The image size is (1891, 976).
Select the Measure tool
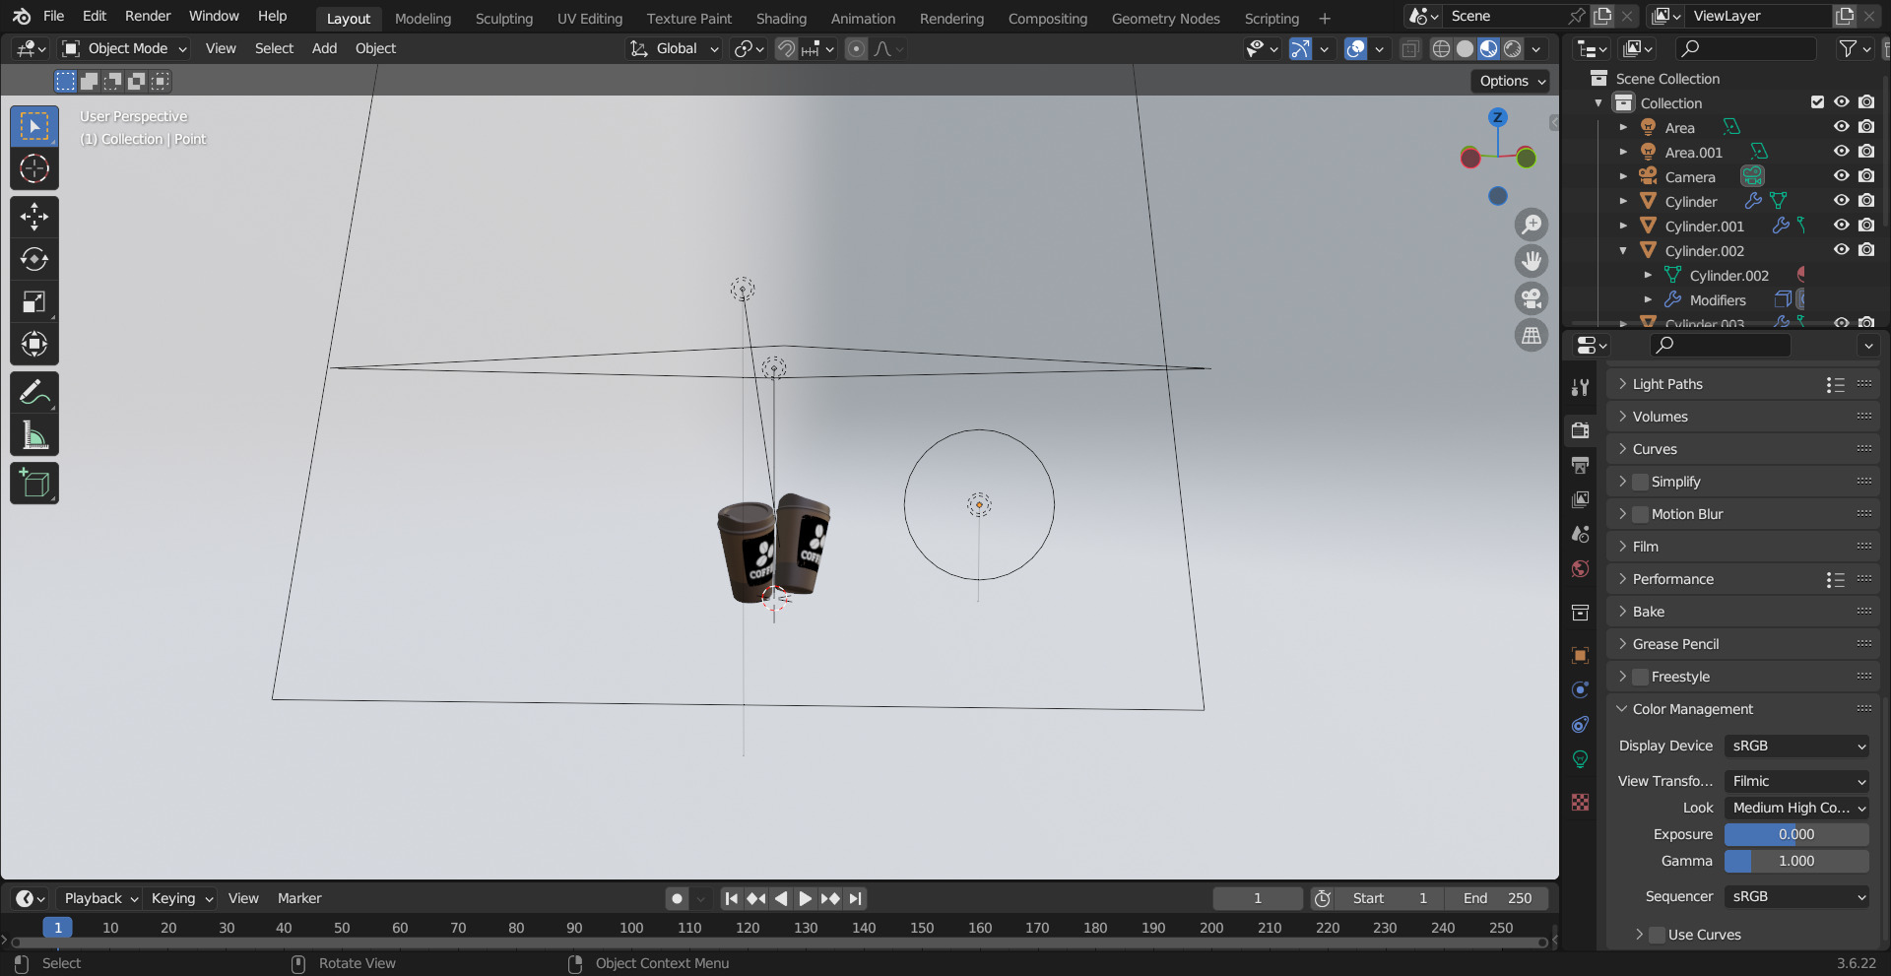click(x=34, y=435)
